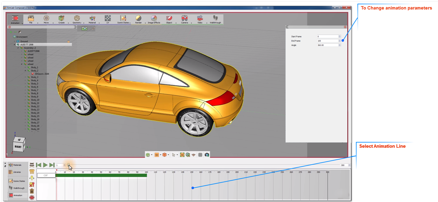Open the Camera toolbar group
The height and width of the screenshot is (202, 438).
(184, 19)
